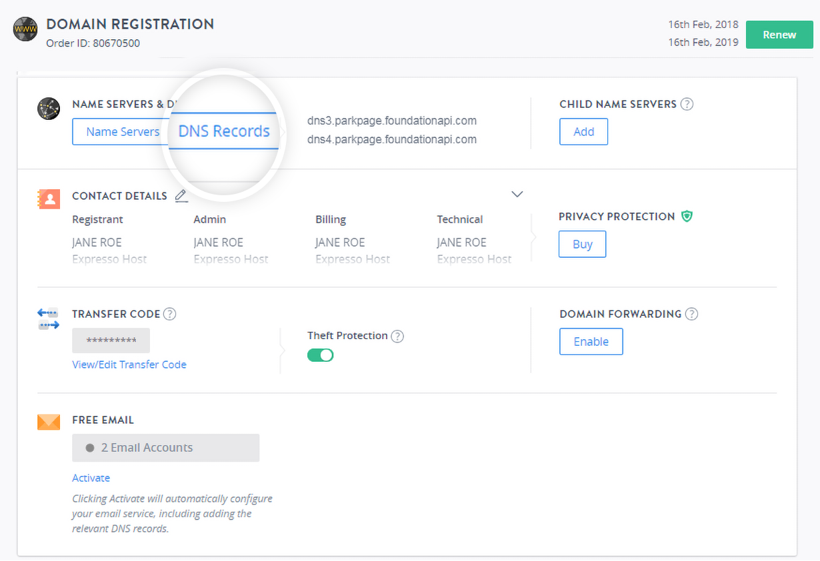Add a child name server

click(x=583, y=132)
